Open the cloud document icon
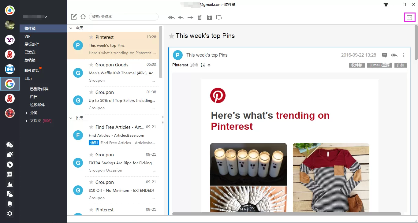The width and height of the screenshot is (418, 223). [x=10, y=194]
